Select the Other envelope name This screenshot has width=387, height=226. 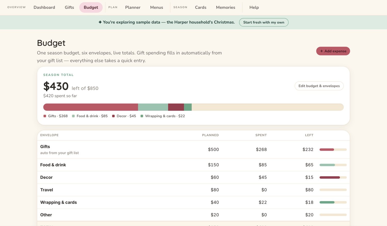[x=46, y=215]
